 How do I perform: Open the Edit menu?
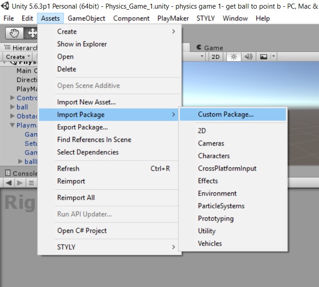[27, 18]
